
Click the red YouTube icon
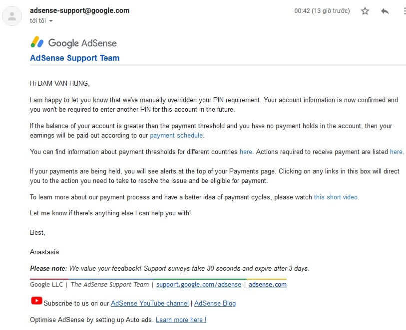point(36,301)
